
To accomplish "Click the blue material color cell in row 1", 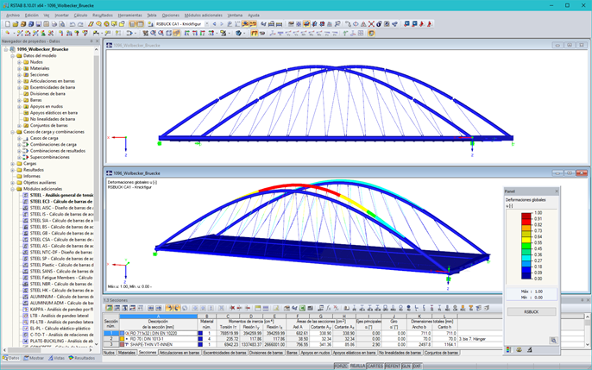I will tap(200, 334).
